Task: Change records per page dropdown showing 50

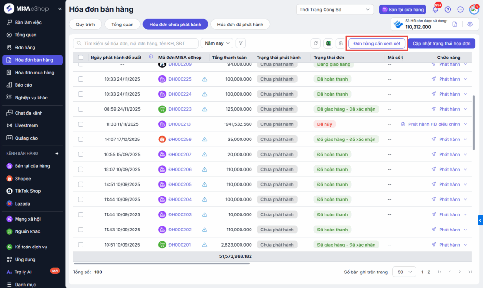Action: pos(404,272)
